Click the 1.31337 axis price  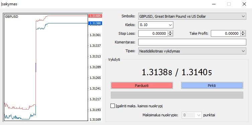95,45
